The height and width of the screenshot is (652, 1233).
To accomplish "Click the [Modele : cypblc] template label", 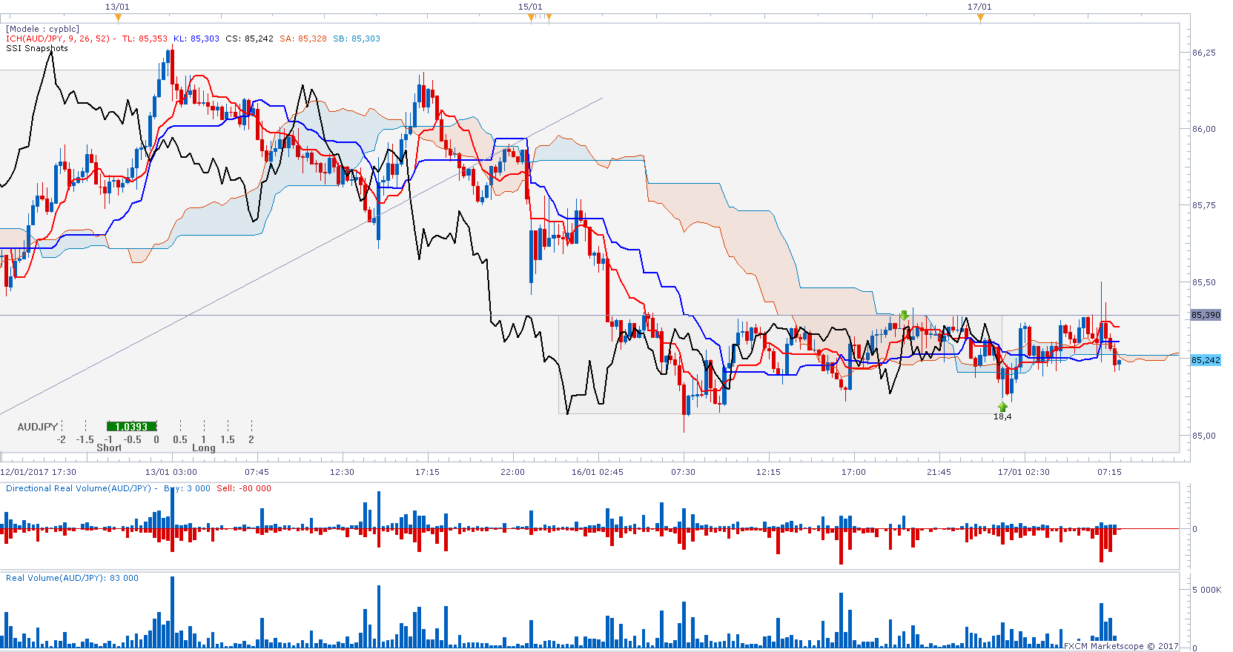I will [x=42, y=29].
